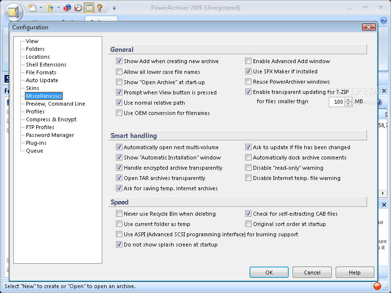391x293 pixels.
Task: Select Plug-ins in the tree
Action: point(36,143)
